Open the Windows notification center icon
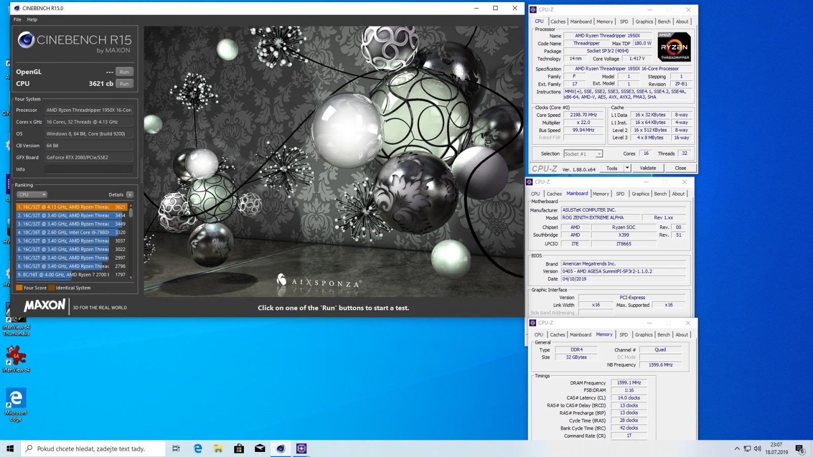The height and width of the screenshot is (457, 813). pyautogui.click(x=800, y=449)
